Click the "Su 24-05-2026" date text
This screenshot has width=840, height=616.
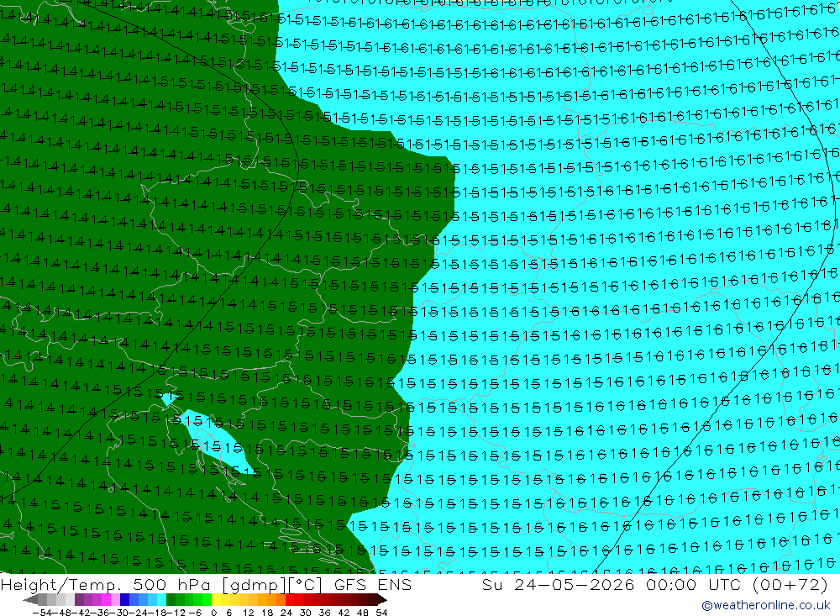pos(559,584)
